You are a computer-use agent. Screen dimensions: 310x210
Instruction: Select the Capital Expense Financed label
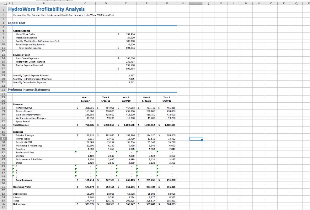coord(29,65)
